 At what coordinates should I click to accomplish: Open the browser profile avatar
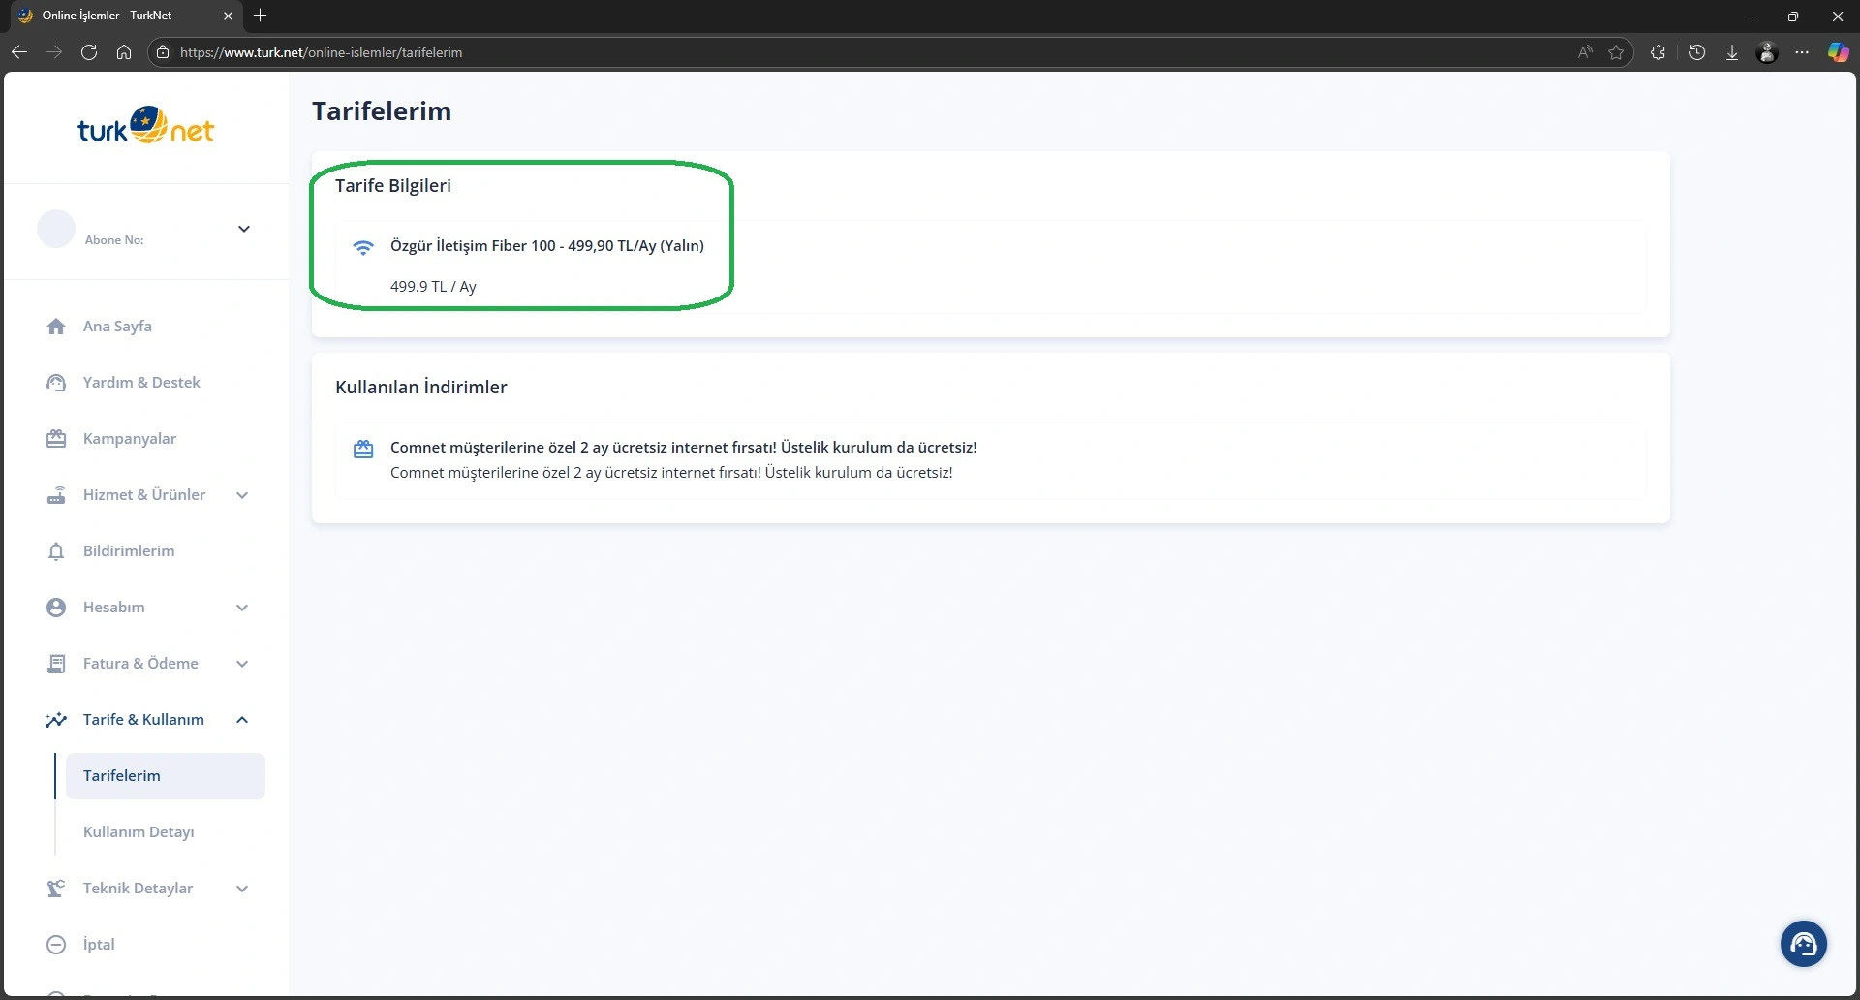pyautogui.click(x=1767, y=52)
